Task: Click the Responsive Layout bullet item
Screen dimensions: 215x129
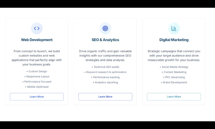Action: coord(38,77)
